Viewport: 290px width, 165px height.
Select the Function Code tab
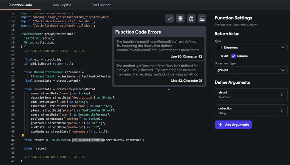pos(20,5)
